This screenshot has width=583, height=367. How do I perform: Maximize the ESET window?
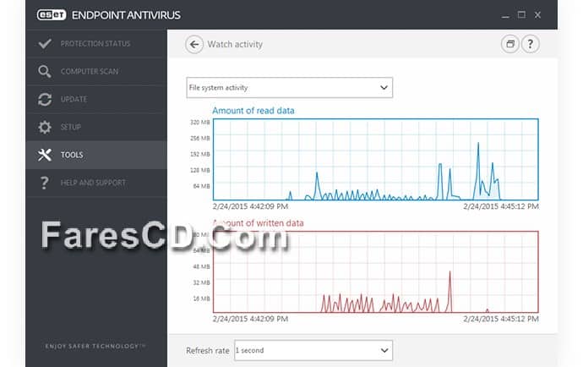click(521, 15)
